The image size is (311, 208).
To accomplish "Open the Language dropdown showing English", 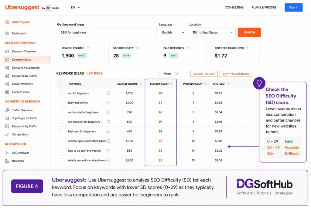I will point(173,32).
